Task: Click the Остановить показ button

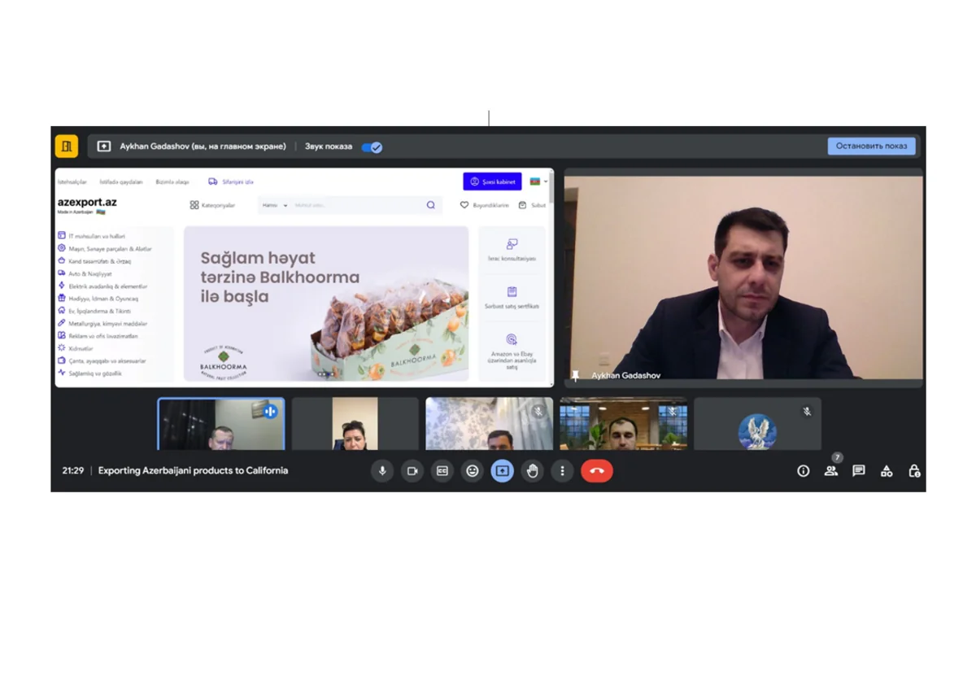Action: pos(872,146)
